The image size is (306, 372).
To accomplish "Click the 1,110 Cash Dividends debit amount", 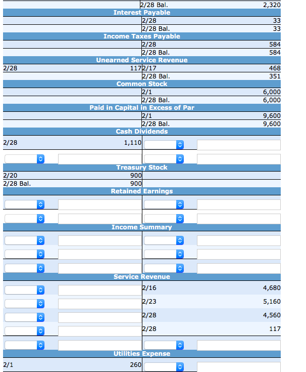I will 133,143.
